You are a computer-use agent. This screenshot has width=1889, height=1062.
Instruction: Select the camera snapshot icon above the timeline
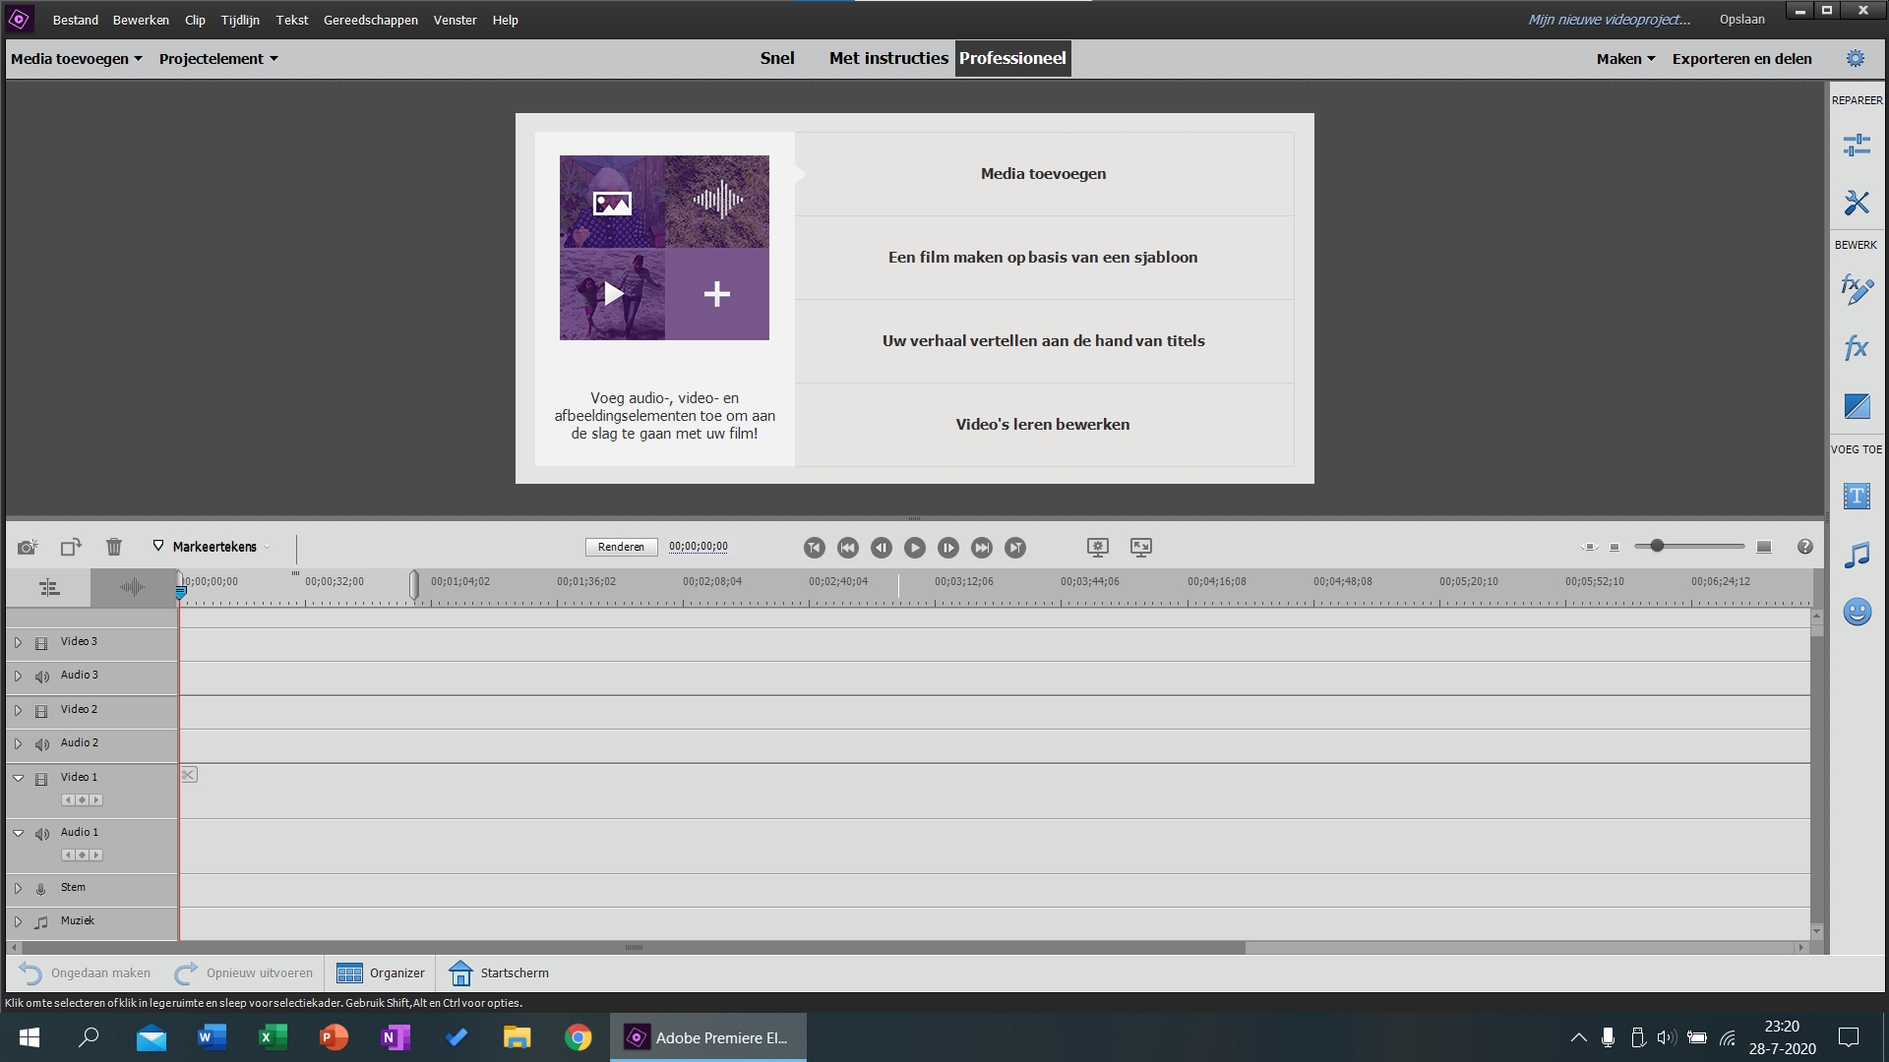click(27, 548)
